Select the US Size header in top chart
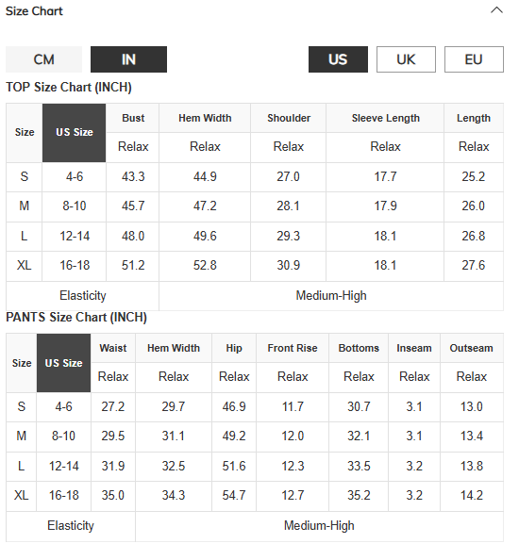 tap(75, 133)
